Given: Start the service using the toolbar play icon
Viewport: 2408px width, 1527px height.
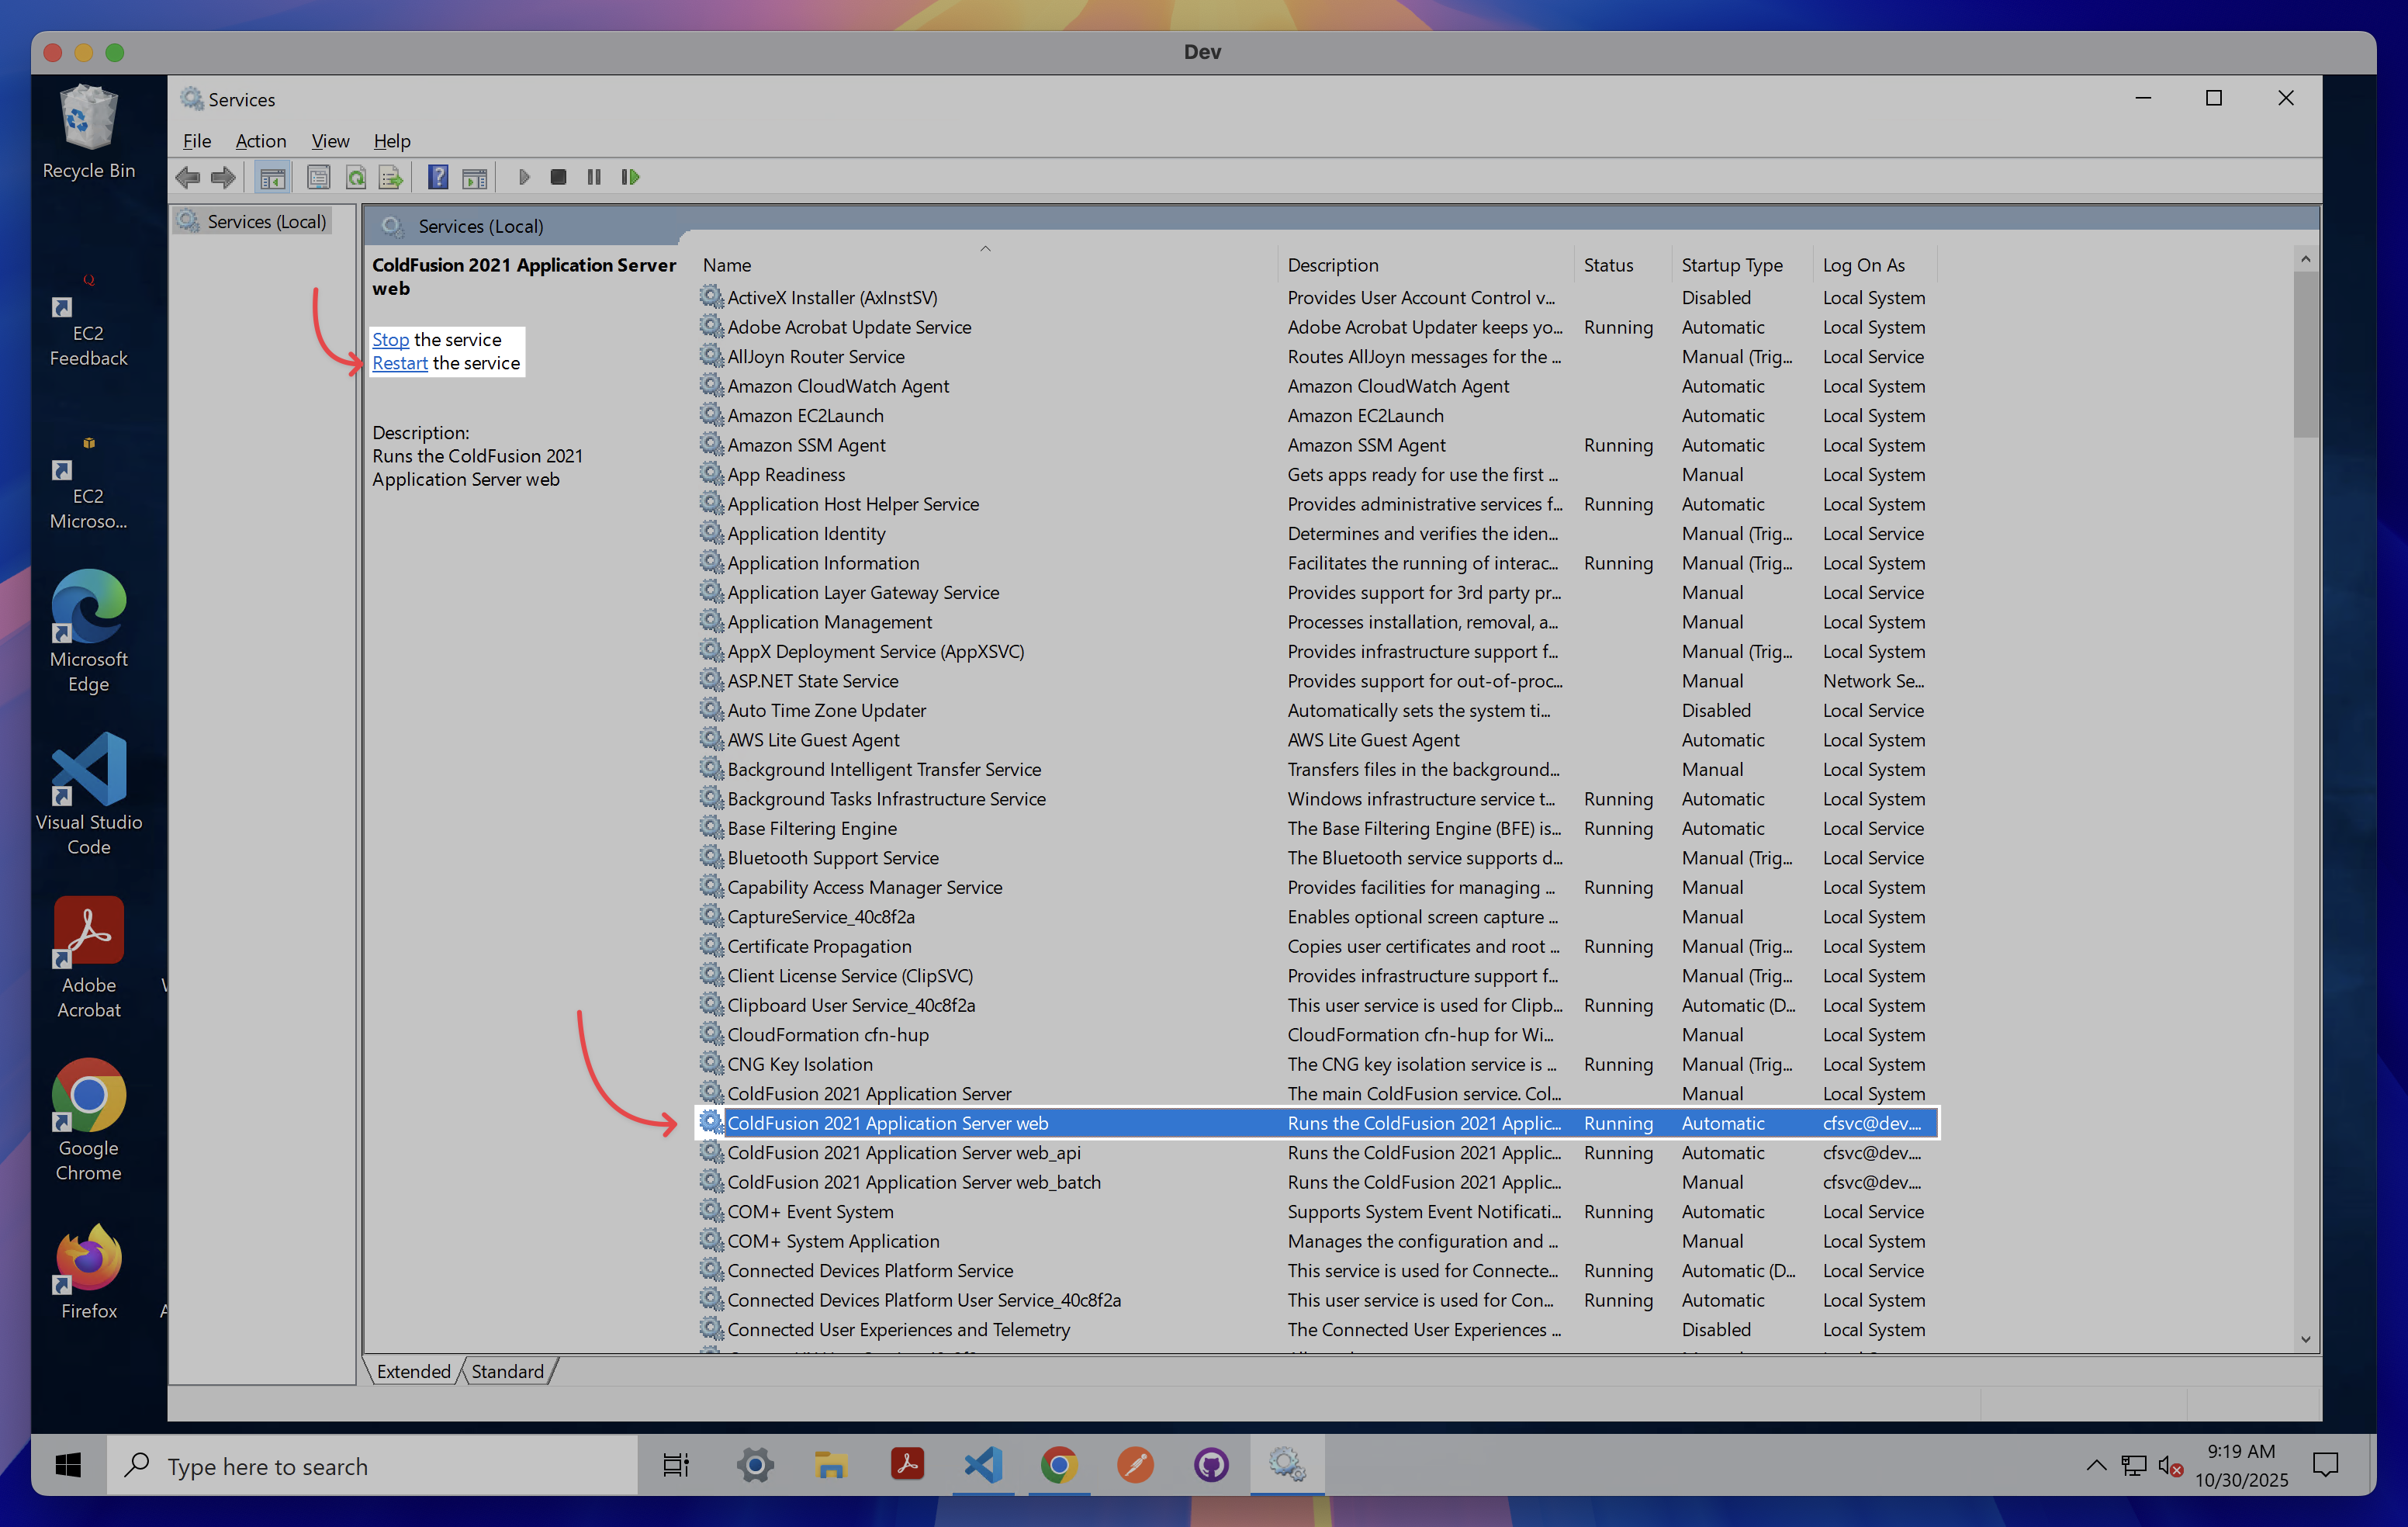Looking at the screenshot, I should 524,177.
